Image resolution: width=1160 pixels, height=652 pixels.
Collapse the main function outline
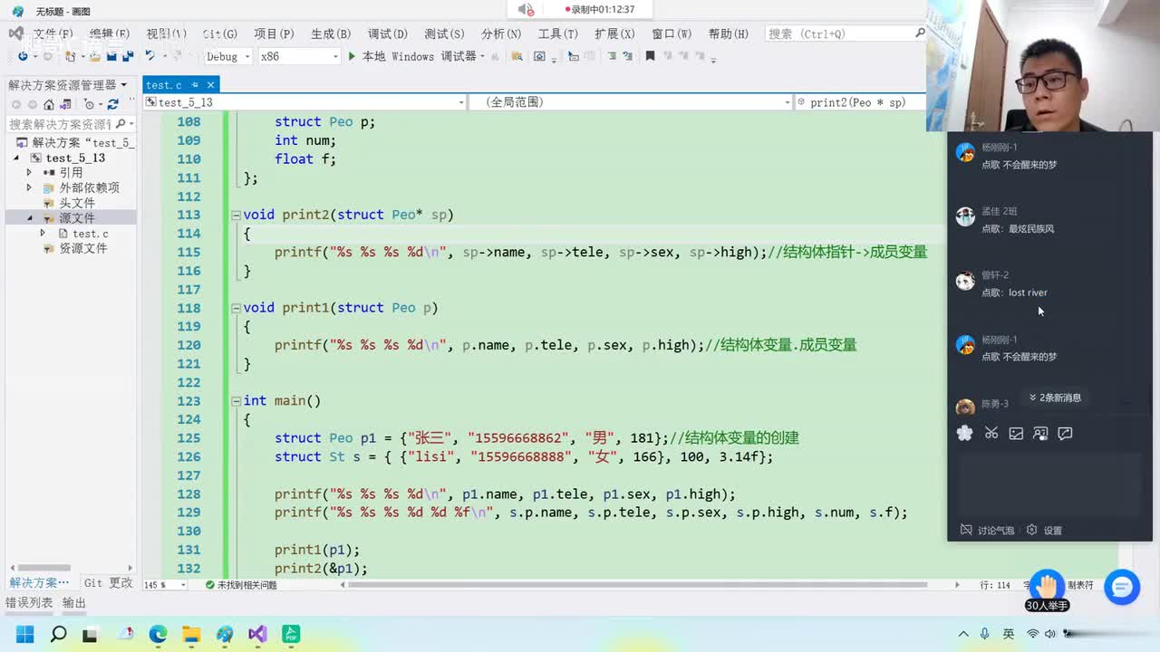pos(236,401)
